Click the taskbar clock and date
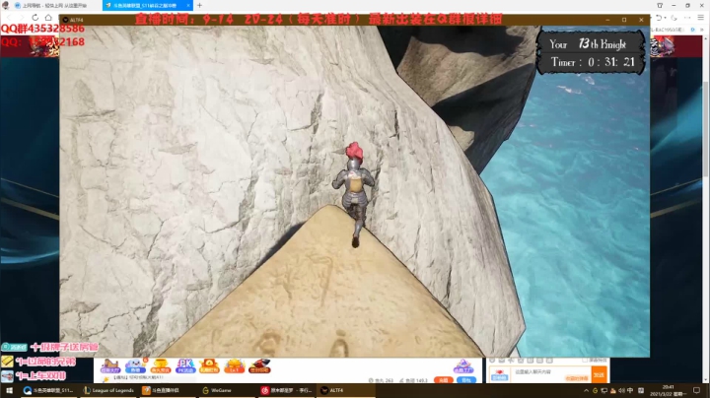 point(668,390)
